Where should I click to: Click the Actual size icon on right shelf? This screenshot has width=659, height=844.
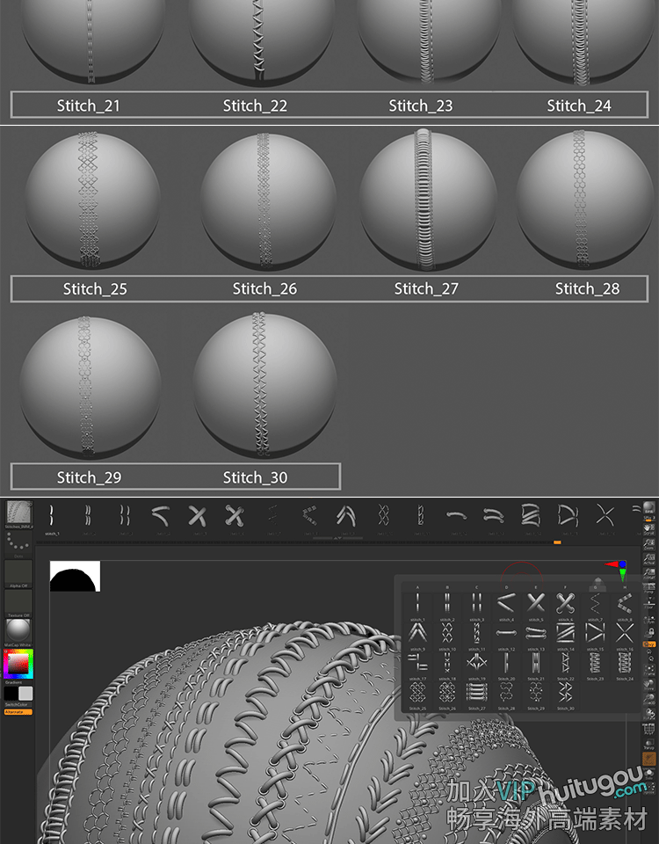pos(648,559)
